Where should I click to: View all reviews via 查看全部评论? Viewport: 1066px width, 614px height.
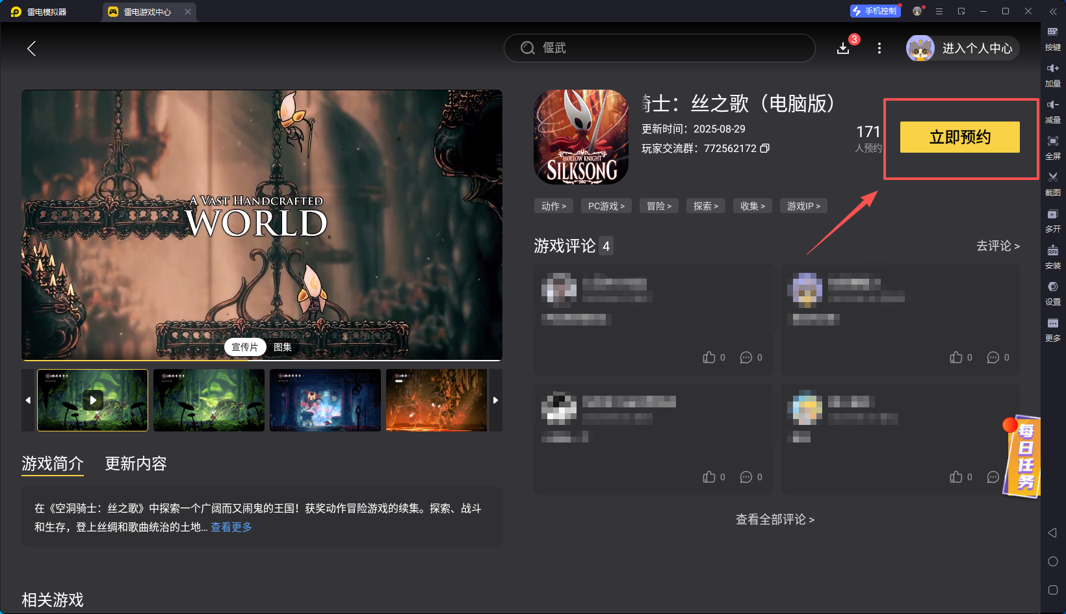[775, 519]
